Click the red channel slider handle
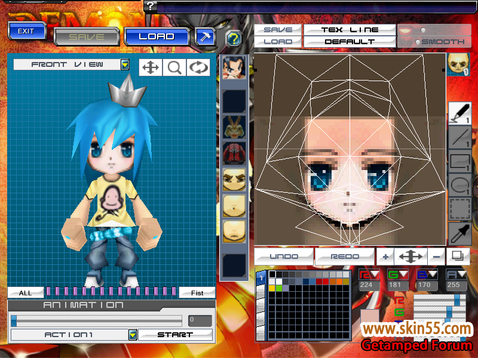The image size is (478, 358). coord(457,300)
